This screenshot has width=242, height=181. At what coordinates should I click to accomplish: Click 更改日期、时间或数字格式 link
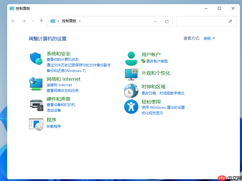tap(163, 93)
